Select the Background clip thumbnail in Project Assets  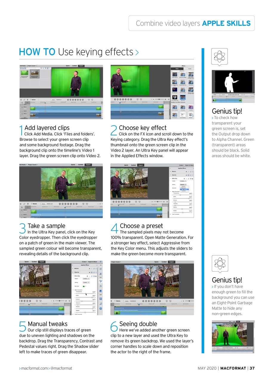35,73
